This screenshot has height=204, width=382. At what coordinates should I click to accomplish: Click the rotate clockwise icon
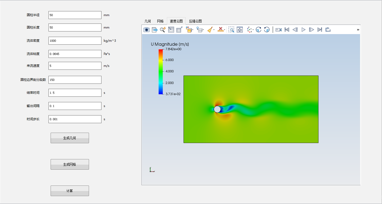click(259, 30)
